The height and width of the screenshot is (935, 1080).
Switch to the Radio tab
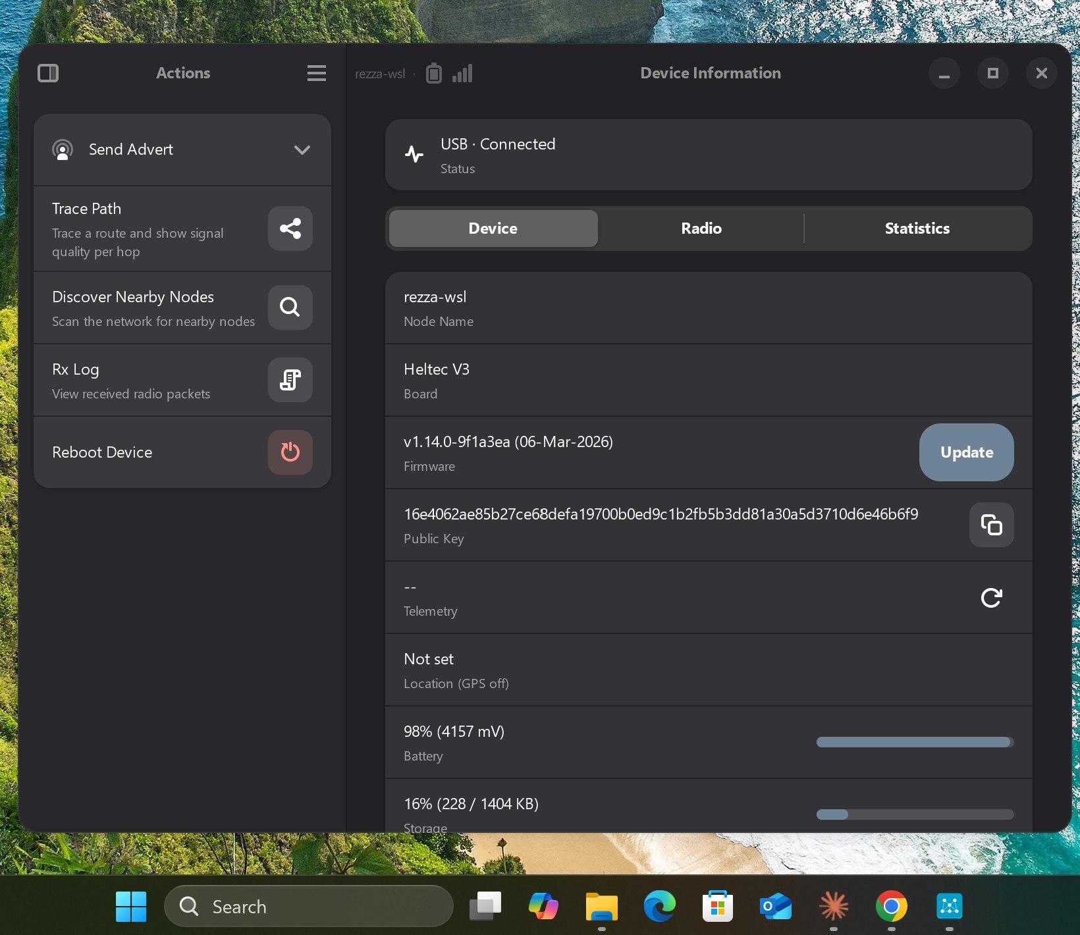coord(701,228)
